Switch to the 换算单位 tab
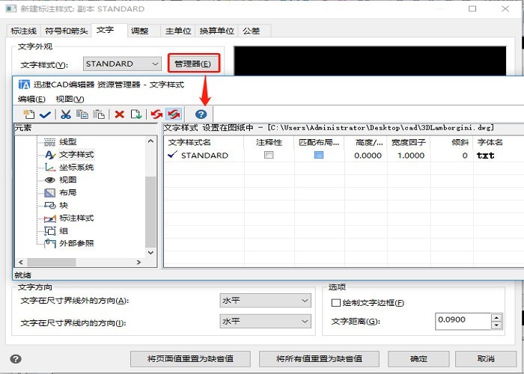The image size is (524, 374). (x=217, y=31)
